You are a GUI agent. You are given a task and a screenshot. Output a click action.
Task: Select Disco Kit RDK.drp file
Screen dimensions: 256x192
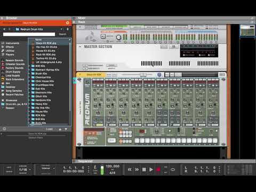[x=46, y=43]
